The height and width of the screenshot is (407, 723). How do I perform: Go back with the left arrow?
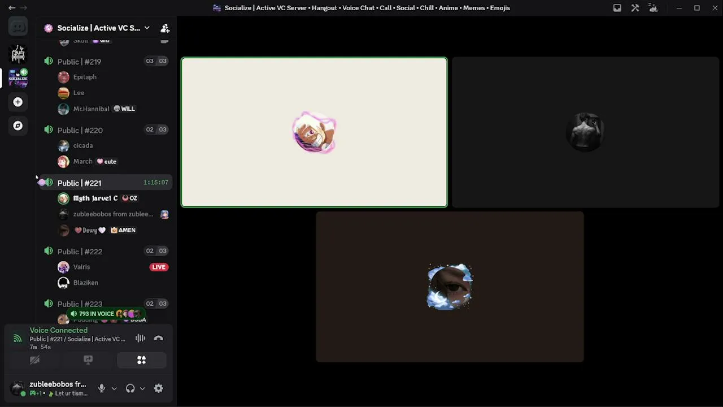pyautogui.click(x=12, y=8)
